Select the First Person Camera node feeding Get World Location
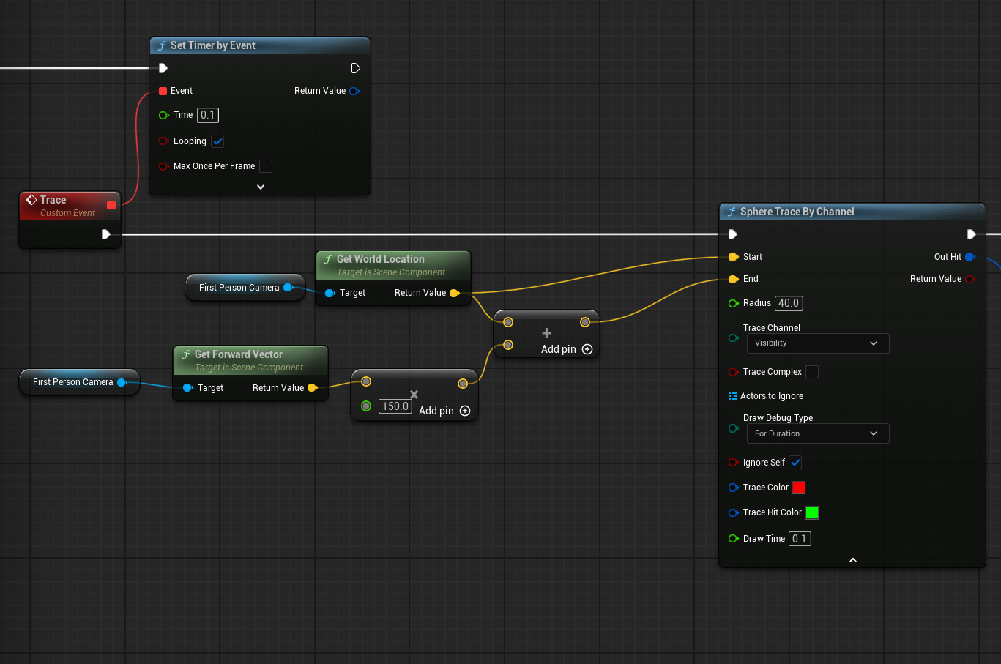The width and height of the screenshot is (1001, 664). (246, 288)
